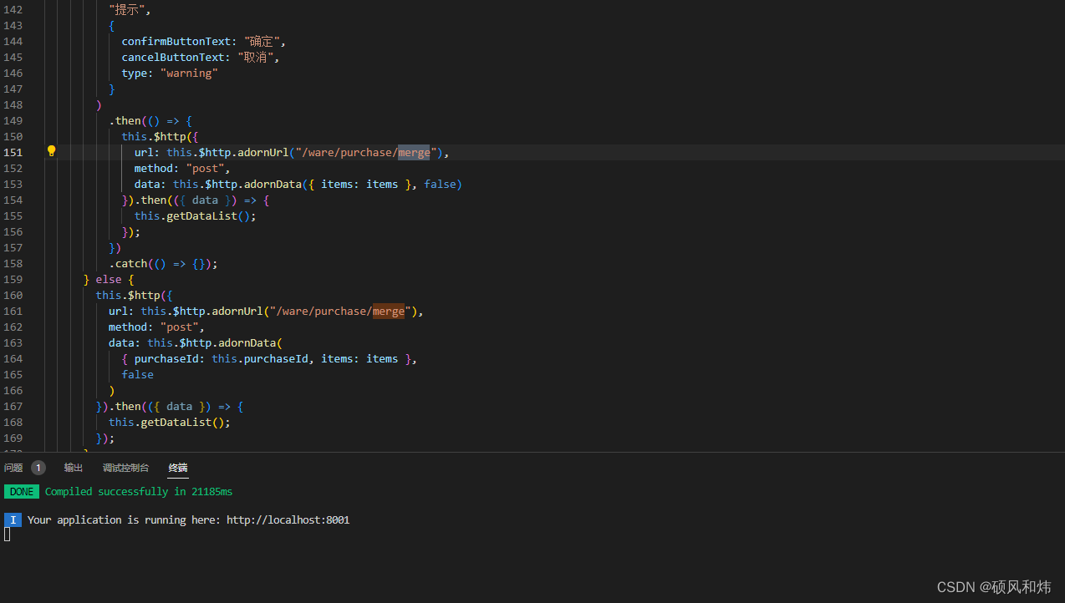Screen dimensions: 1065x603
Task: Click getDataList call on line 168
Action: click(x=176, y=422)
